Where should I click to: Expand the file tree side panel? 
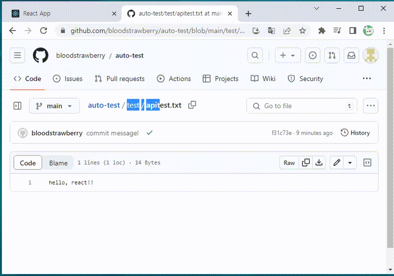17,106
